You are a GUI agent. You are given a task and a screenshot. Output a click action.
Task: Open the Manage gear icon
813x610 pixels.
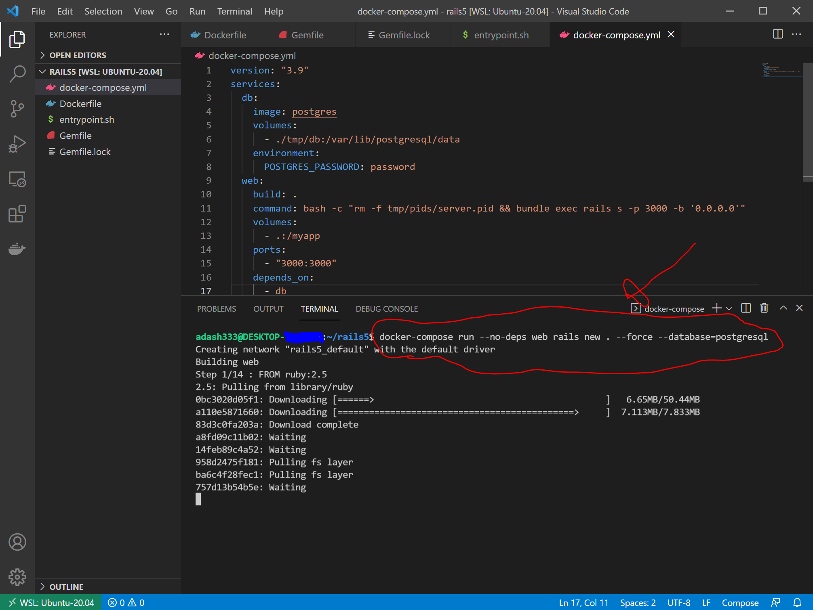17,577
